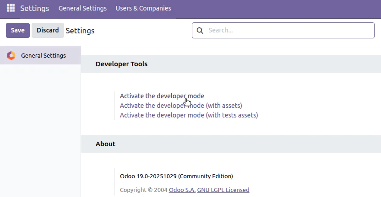The height and width of the screenshot is (197, 381).
Task: Discard the settings changes
Action: point(48,30)
